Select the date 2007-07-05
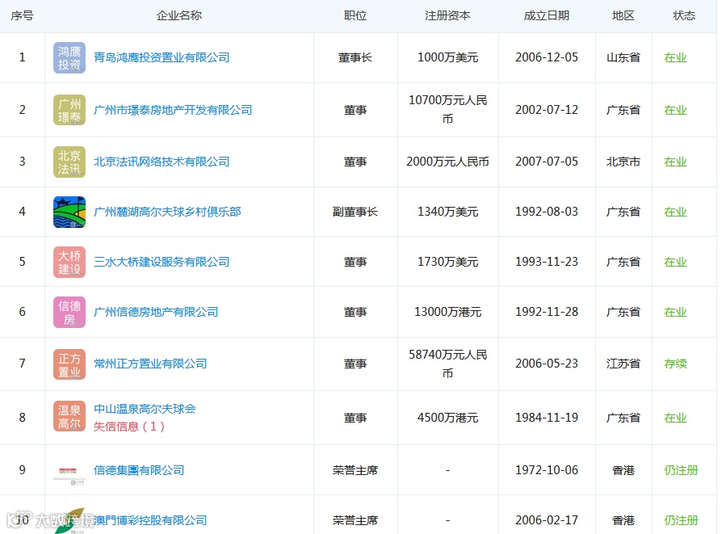The height and width of the screenshot is (534, 722). (x=547, y=162)
